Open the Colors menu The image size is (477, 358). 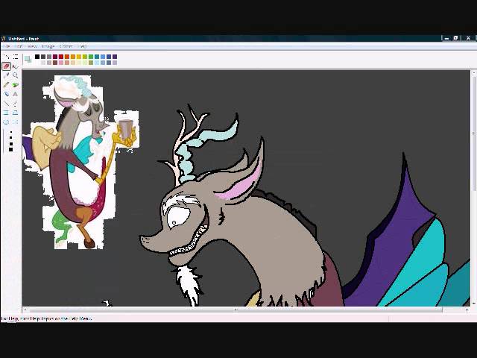pyautogui.click(x=66, y=46)
